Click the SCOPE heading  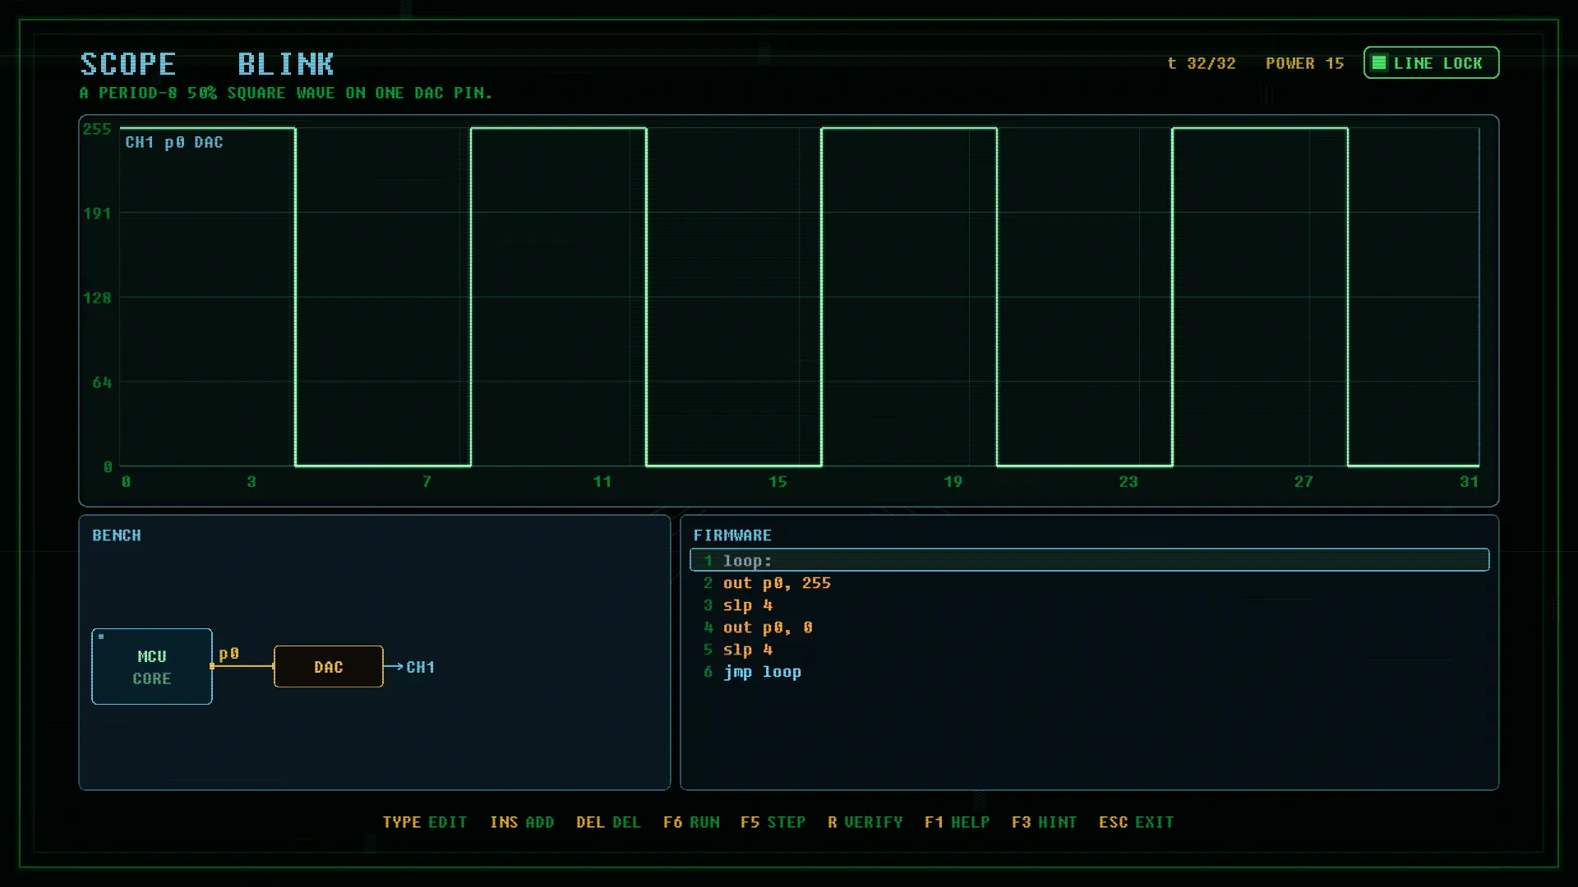(x=128, y=64)
